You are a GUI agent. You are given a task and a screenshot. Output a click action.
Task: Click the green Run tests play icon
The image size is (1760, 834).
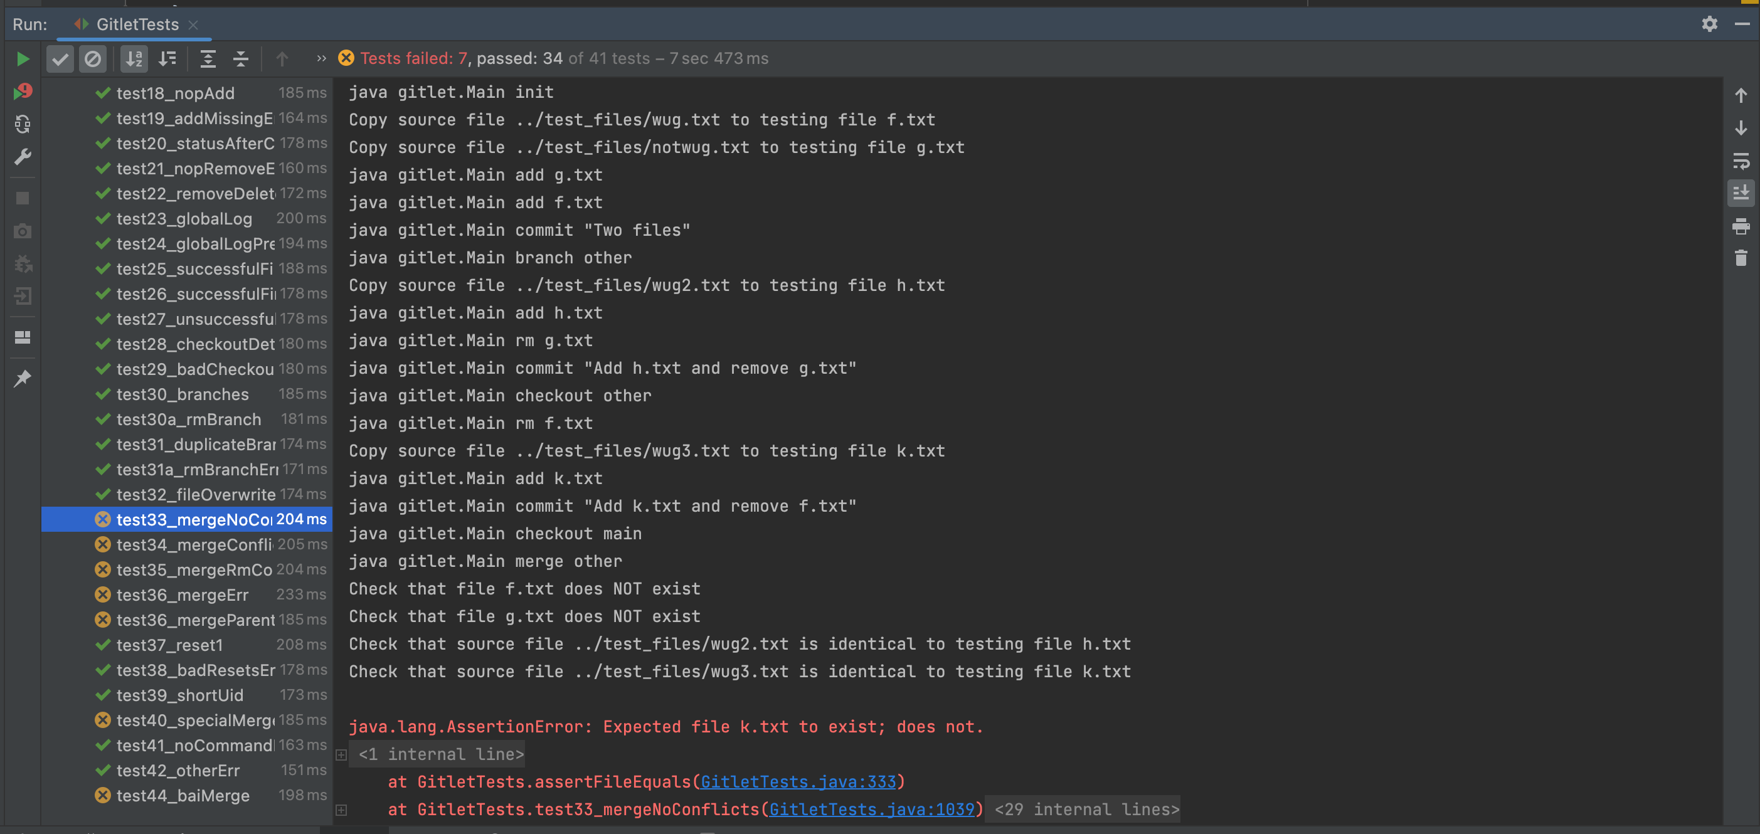point(22,59)
